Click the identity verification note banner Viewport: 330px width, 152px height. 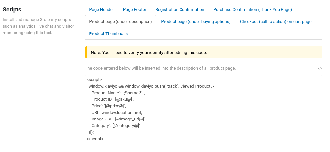pyautogui.click(x=204, y=52)
